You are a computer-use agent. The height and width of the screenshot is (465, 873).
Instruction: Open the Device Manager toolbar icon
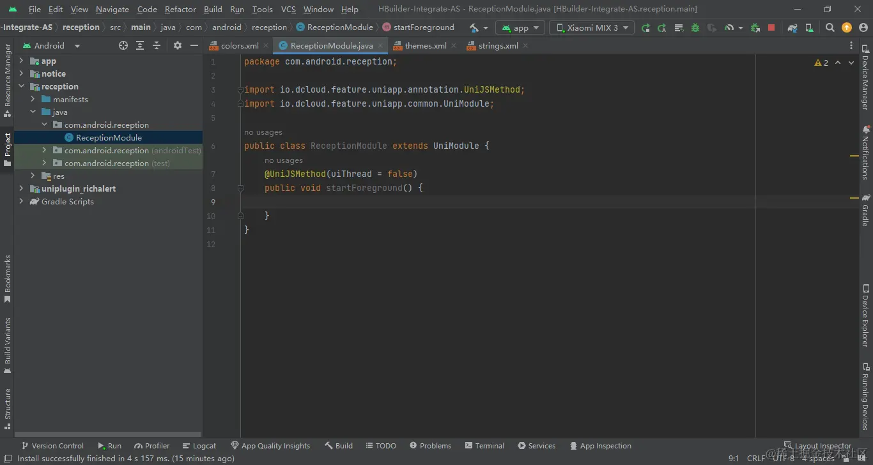[x=809, y=27]
